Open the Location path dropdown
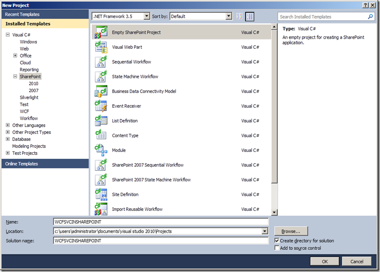This screenshot has height=272, width=380. click(265, 231)
